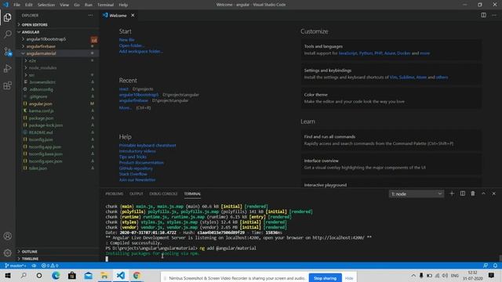Click the master branch status item
502x282 pixels.
(16, 266)
